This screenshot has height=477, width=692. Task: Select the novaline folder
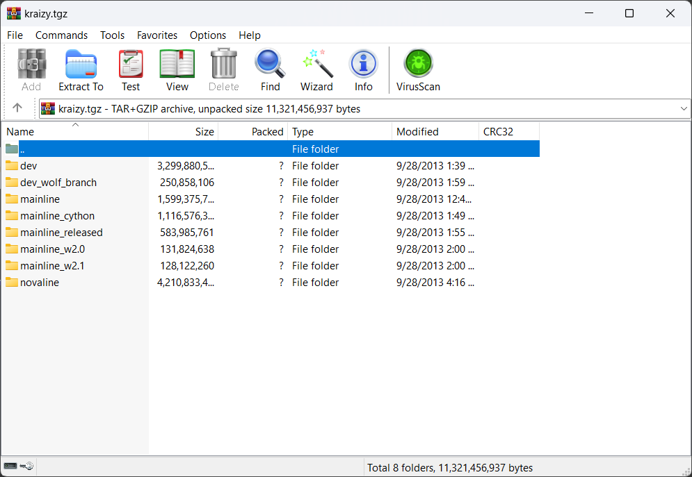(40, 283)
